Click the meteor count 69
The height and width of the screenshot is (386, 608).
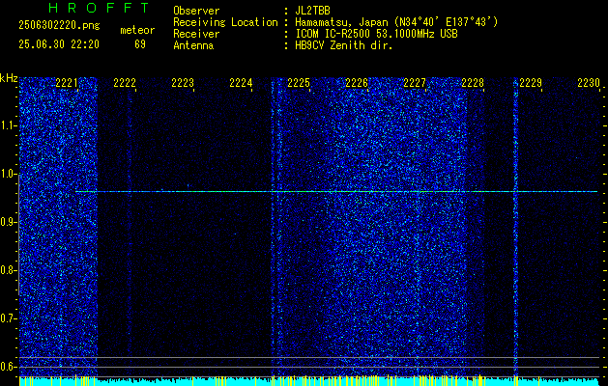click(140, 44)
